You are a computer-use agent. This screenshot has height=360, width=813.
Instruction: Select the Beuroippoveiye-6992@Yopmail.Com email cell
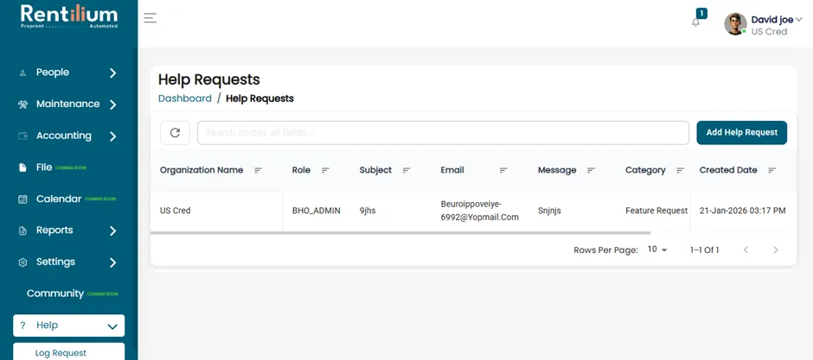(480, 211)
